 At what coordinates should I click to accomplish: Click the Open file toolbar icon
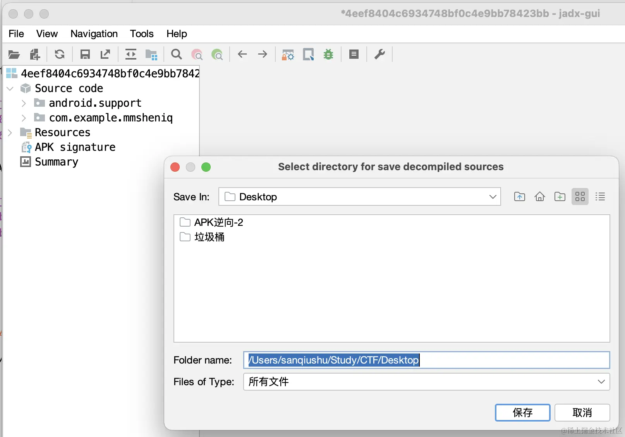point(14,55)
